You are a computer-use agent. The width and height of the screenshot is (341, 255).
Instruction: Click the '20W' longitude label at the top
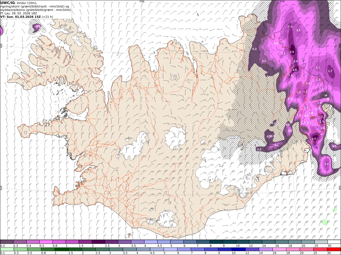(142, 1)
